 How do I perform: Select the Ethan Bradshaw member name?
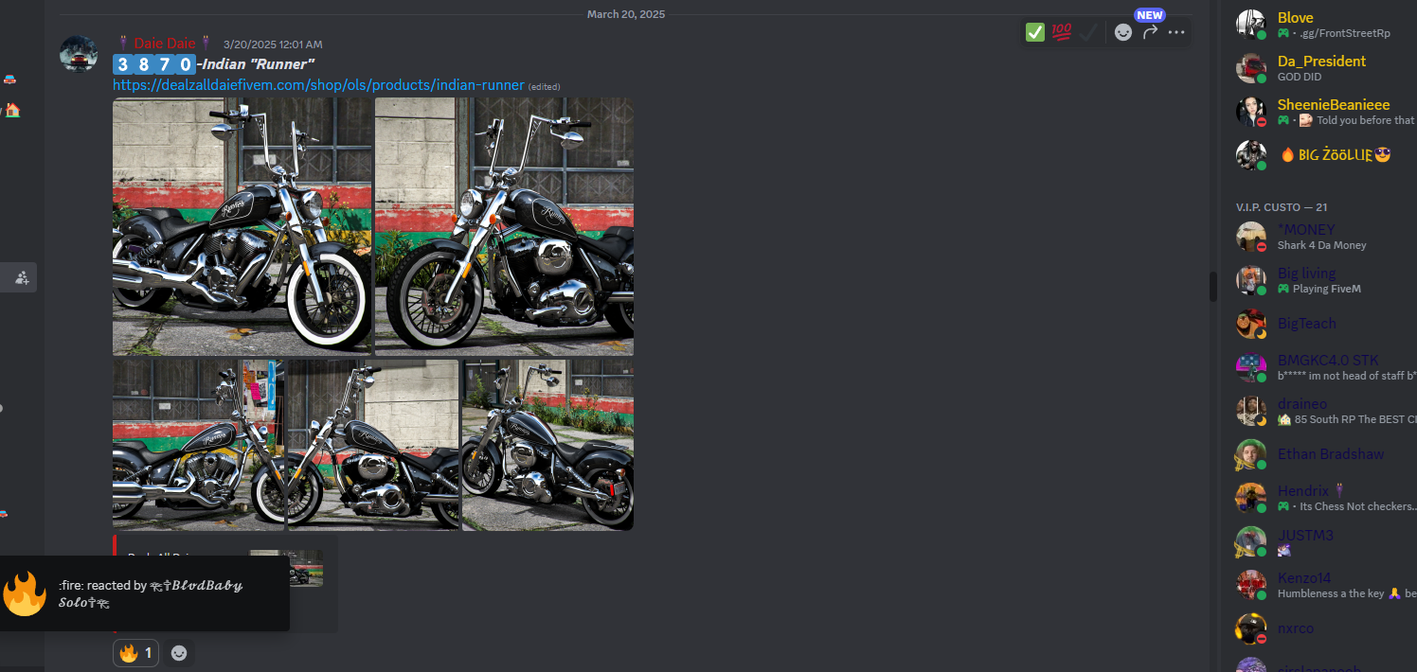pyautogui.click(x=1331, y=454)
